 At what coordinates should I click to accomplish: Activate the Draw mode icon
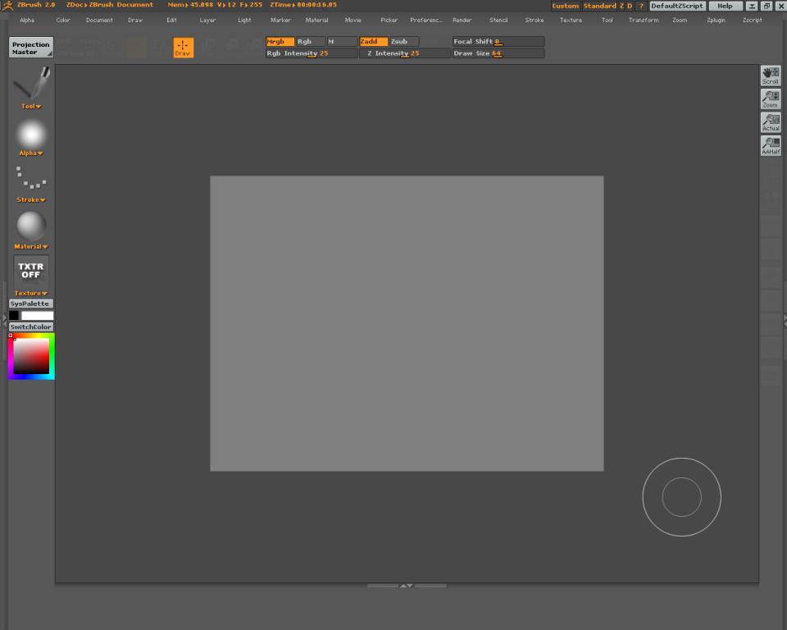tap(183, 48)
